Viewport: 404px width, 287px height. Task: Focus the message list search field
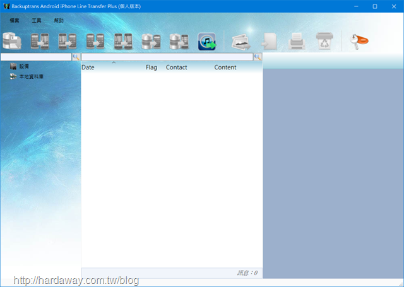(x=167, y=57)
